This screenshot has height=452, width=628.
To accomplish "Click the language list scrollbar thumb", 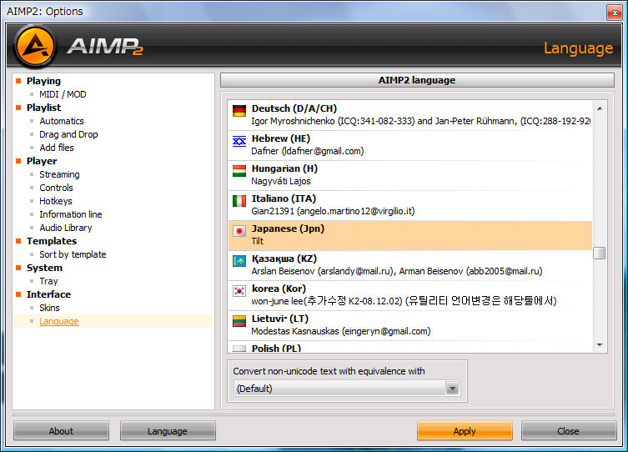I will 599,253.
